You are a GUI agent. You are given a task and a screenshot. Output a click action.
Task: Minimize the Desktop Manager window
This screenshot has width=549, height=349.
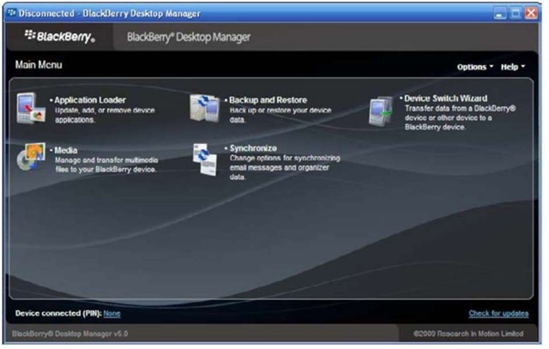(x=499, y=14)
